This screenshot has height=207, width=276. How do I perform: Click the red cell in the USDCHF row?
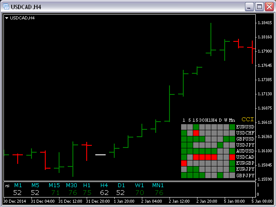click(196, 133)
